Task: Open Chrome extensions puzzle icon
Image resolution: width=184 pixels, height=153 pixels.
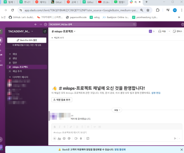Action: coord(158,10)
